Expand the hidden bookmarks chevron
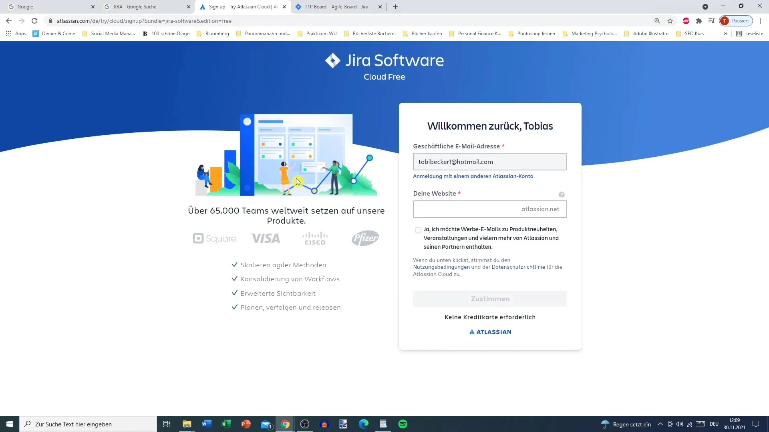 [x=725, y=34]
